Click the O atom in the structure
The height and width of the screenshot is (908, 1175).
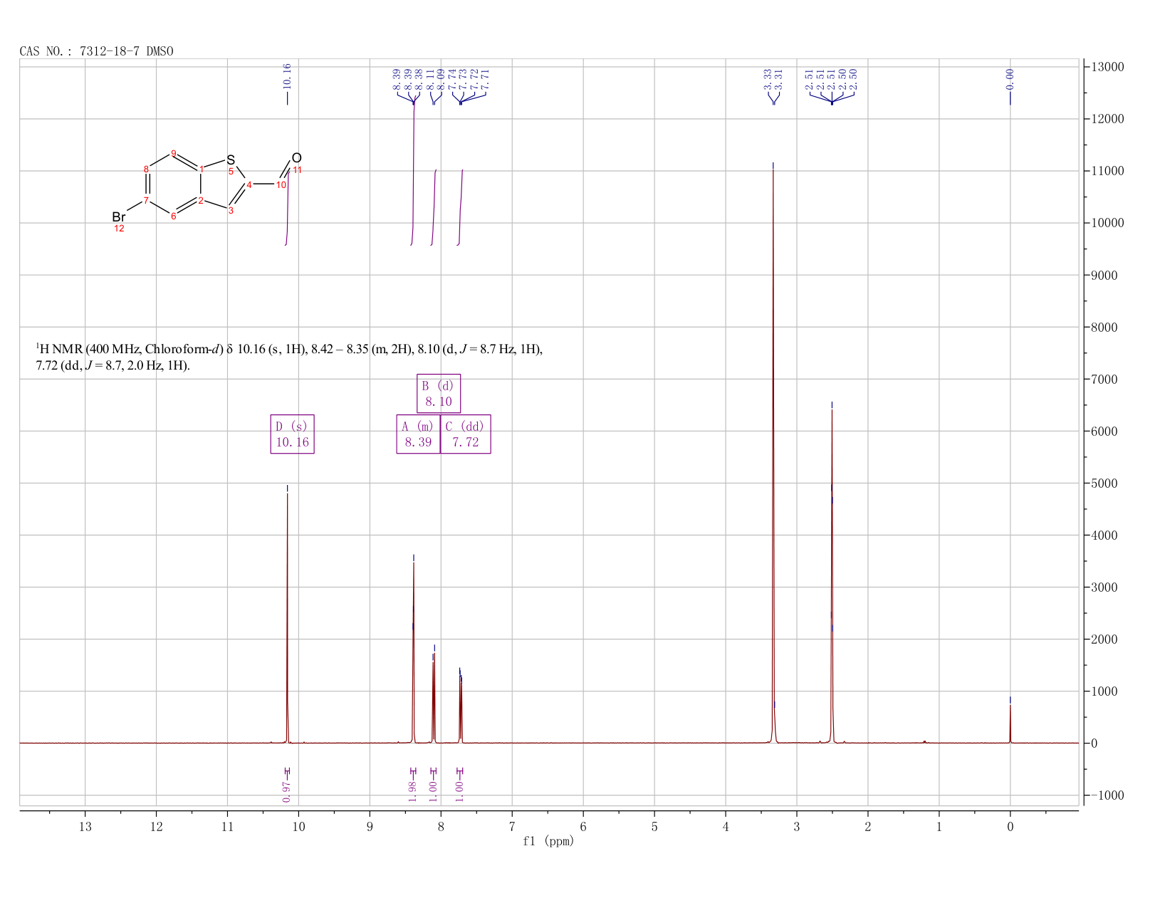pos(297,157)
